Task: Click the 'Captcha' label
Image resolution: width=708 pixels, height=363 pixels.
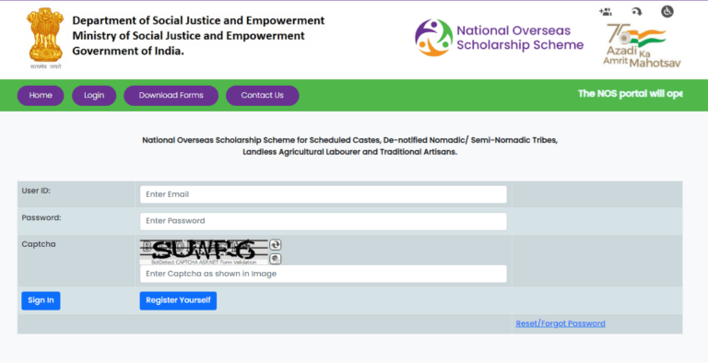Action: pyautogui.click(x=39, y=244)
